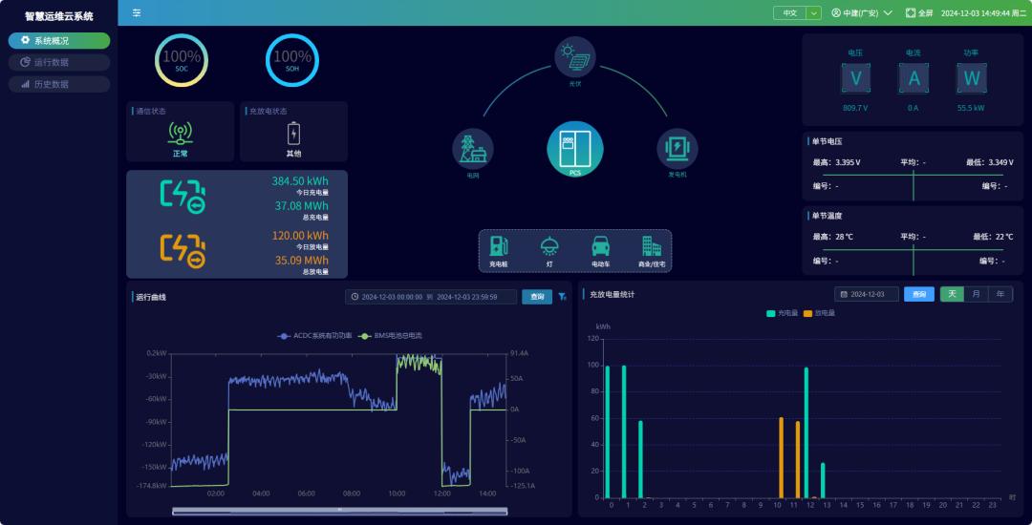Collapse the sidebar with the menu toggle icon
1032x525 pixels.
137,13
